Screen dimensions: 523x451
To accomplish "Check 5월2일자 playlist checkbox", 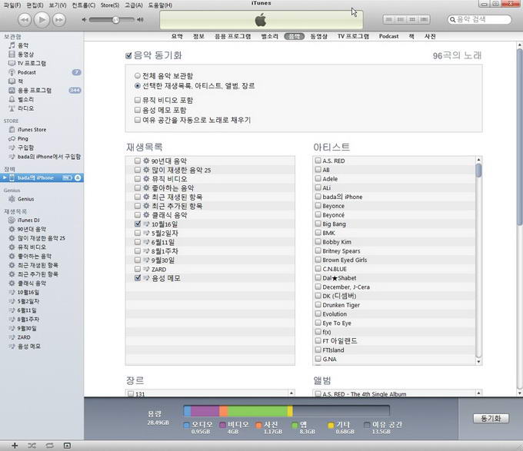I will click(138, 233).
